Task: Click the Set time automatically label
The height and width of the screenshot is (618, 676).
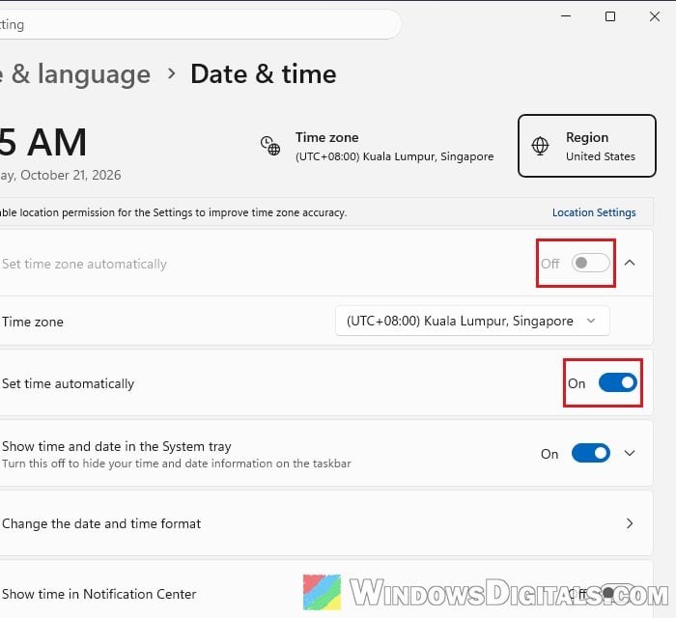Action: coord(69,383)
